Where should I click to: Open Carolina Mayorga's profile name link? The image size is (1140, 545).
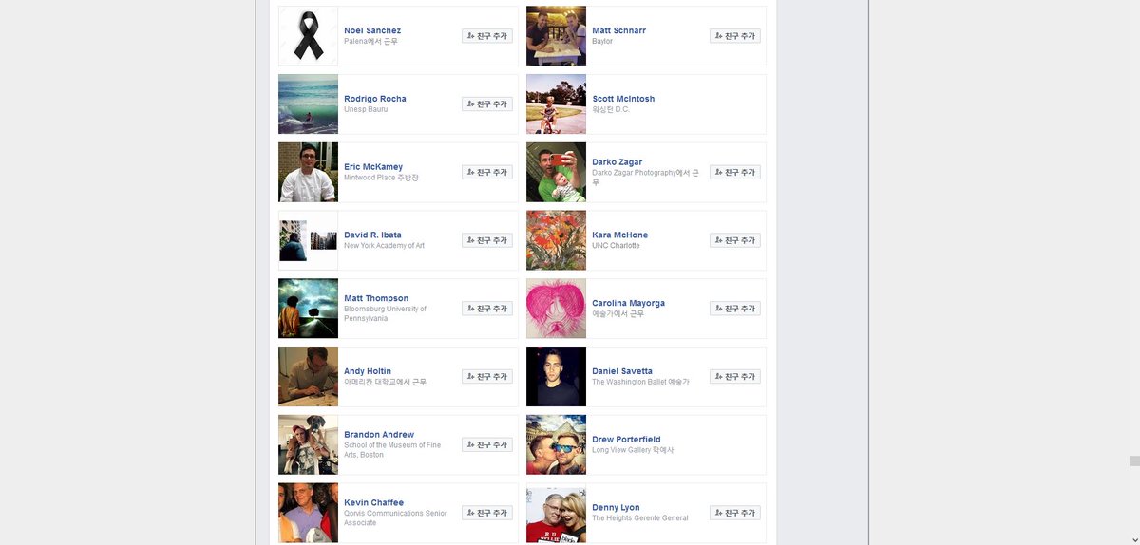click(628, 303)
